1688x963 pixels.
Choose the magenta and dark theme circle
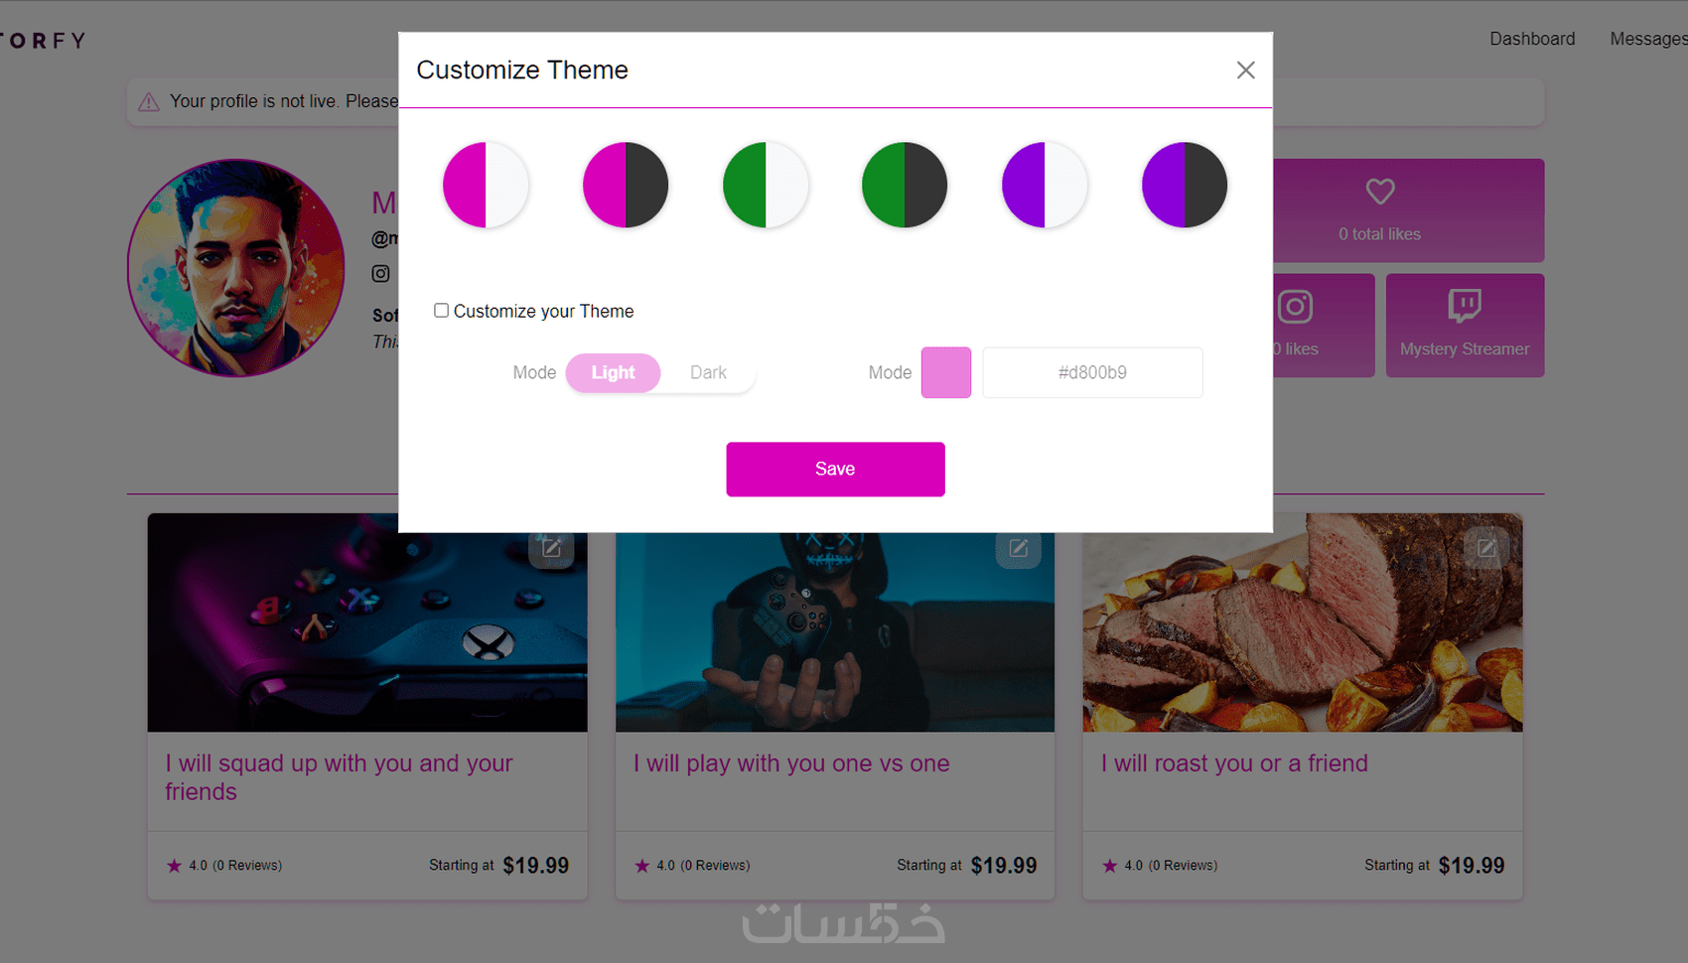[626, 185]
